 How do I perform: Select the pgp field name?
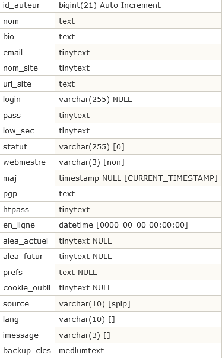pos(10,194)
